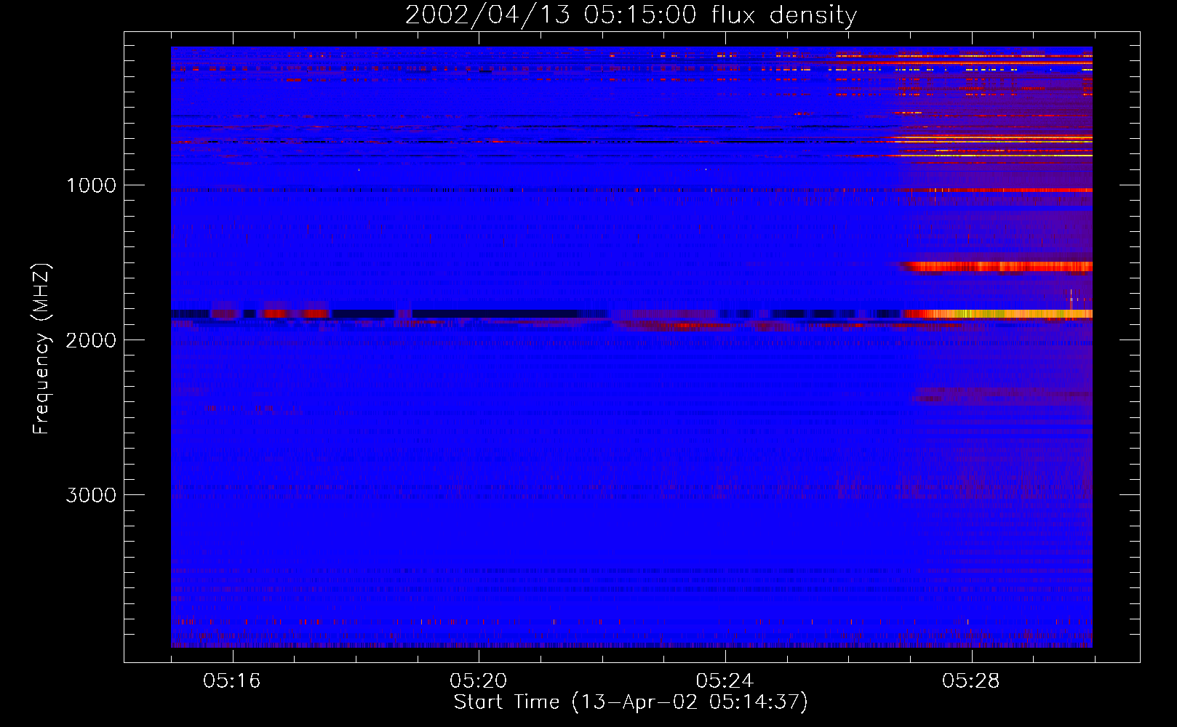Click the 1000 frequency tick label
1177x727 pixels.
(x=91, y=185)
